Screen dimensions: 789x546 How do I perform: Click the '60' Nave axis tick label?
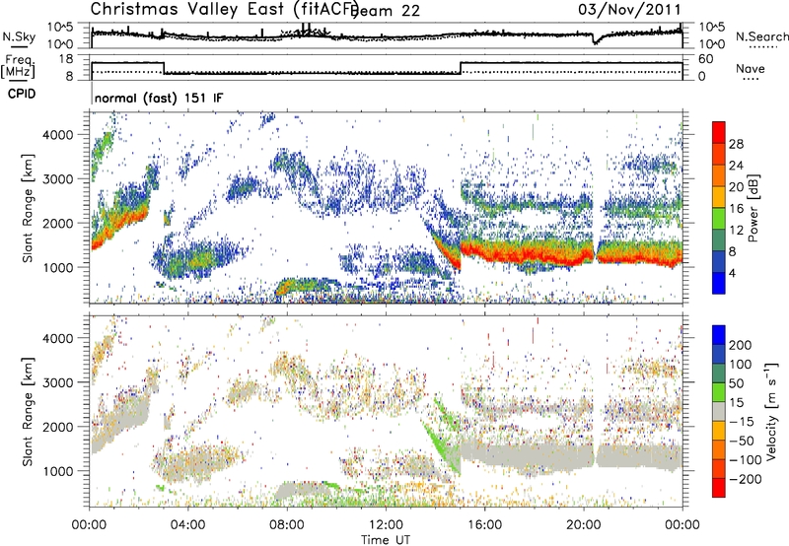click(706, 59)
